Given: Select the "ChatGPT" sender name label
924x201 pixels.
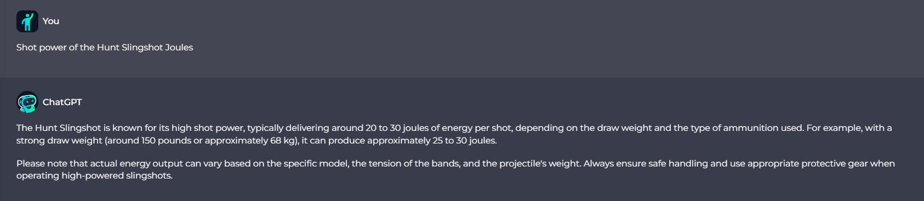Looking at the screenshot, I should (62, 102).
